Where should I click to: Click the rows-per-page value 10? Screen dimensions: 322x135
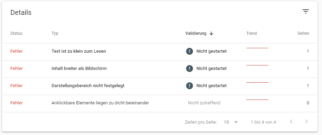click(x=226, y=122)
